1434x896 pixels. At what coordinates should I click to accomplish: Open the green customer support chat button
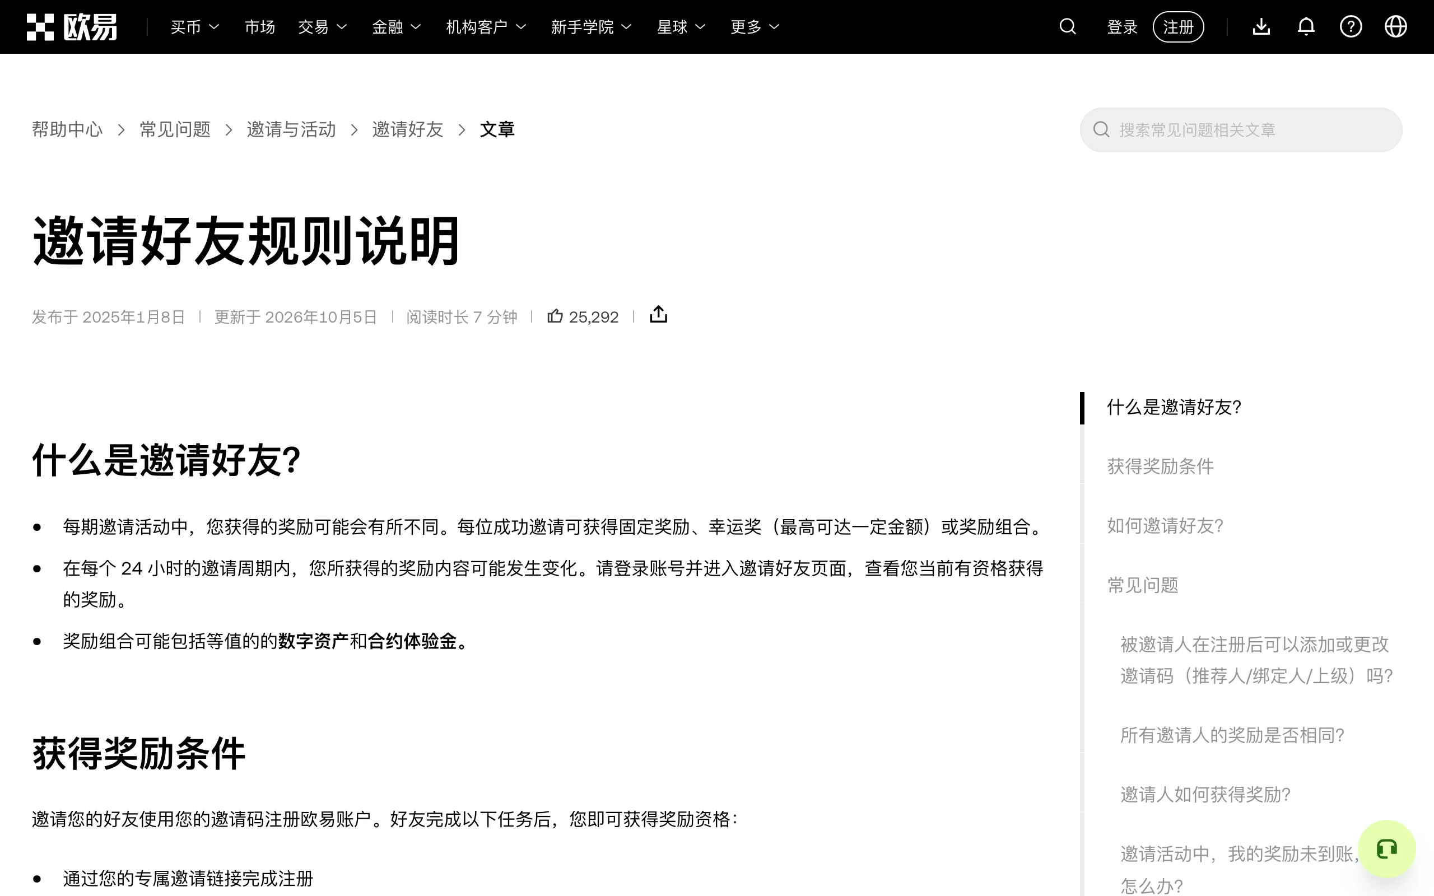coord(1386,849)
